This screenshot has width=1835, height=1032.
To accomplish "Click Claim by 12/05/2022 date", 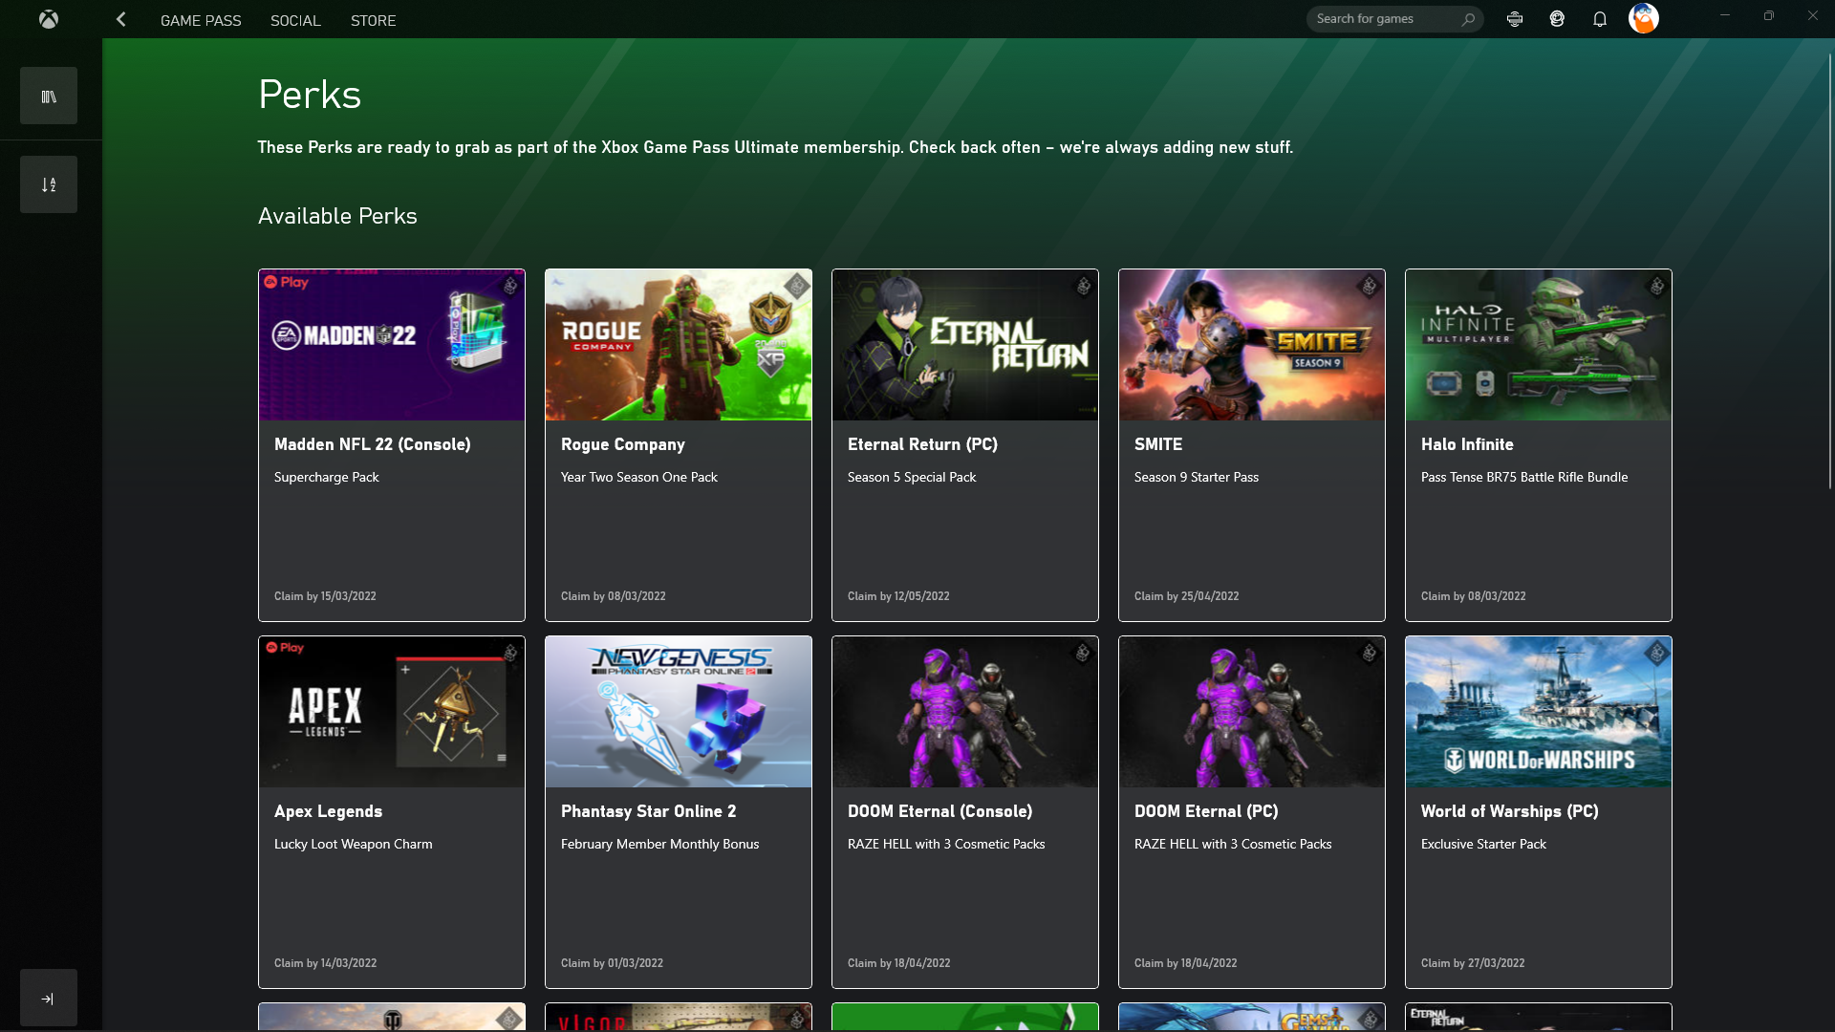I will click(898, 596).
